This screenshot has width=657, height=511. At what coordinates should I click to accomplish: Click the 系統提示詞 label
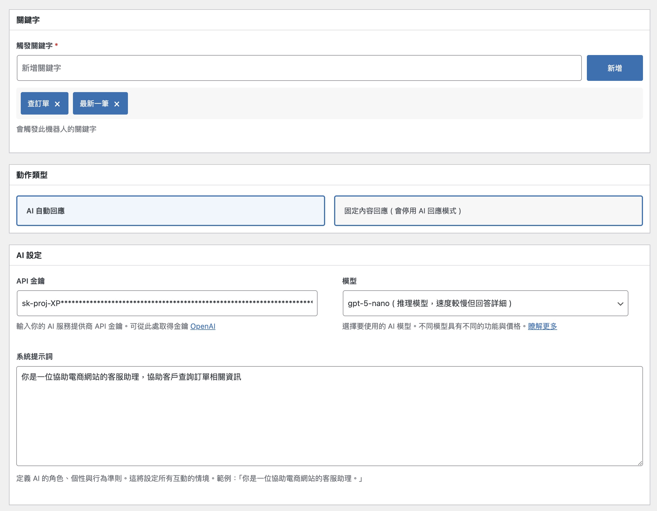click(34, 357)
